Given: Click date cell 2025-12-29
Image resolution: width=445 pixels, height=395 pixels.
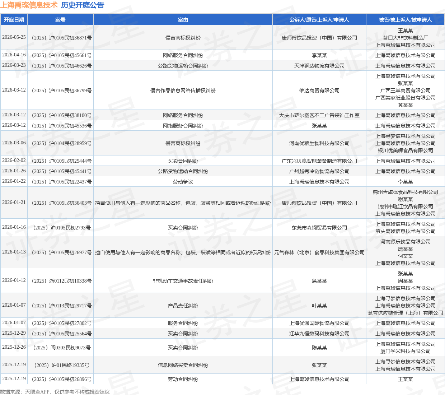Looking at the screenshot, I should point(14,333).
